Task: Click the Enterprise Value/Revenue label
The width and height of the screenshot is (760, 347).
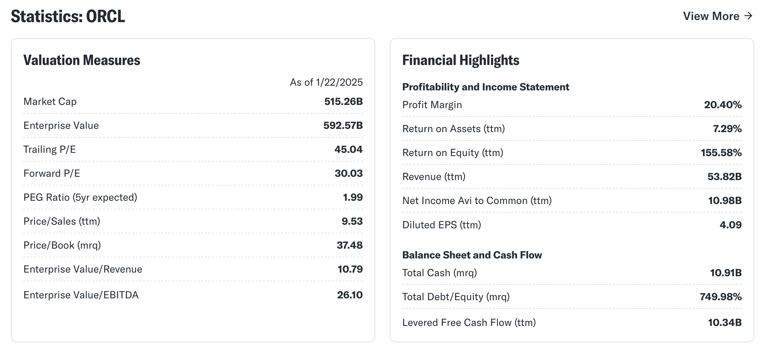Action: (x=83, y=269)
